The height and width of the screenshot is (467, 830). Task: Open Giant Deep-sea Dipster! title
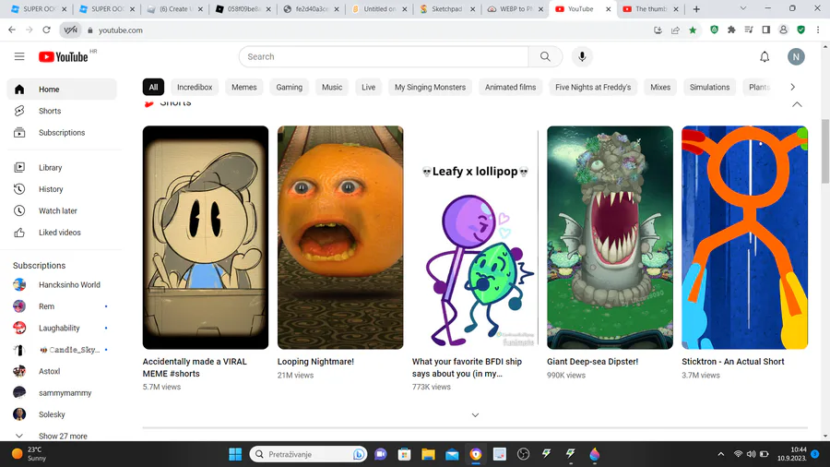pos(592,362)
